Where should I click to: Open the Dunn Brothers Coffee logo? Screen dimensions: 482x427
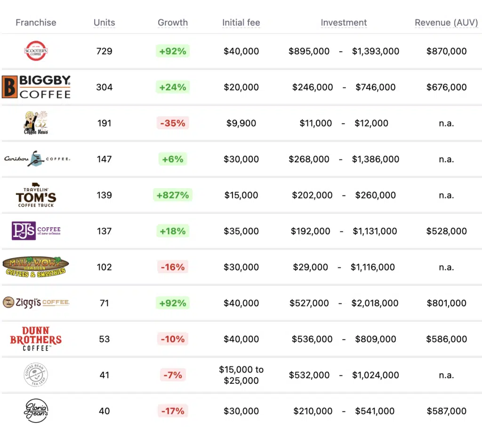click(x=36, y=339)
